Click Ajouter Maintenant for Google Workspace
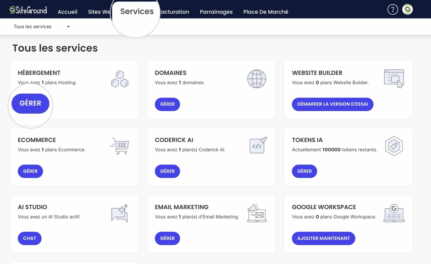This screenshot has width=431, height=264. tap(323, 238)
